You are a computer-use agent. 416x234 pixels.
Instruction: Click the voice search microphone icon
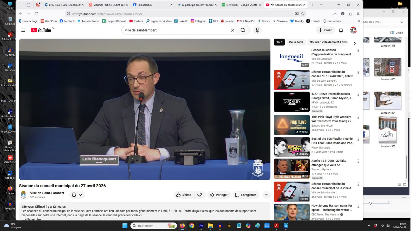click(257, 30)
